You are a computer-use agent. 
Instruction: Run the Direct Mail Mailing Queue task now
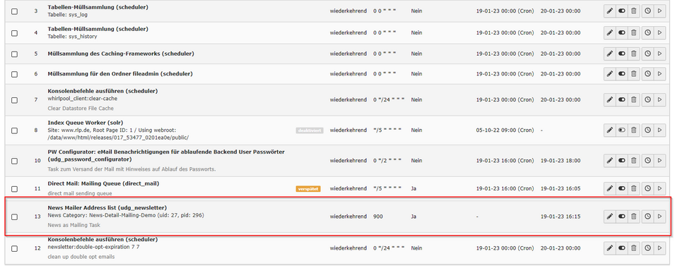pos(659,188)
